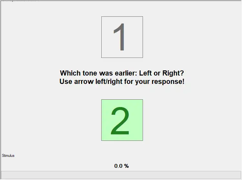This screenshot has height=180, width=242.
Task: Select the green number 2 box
Action: (x=122, y=120)
